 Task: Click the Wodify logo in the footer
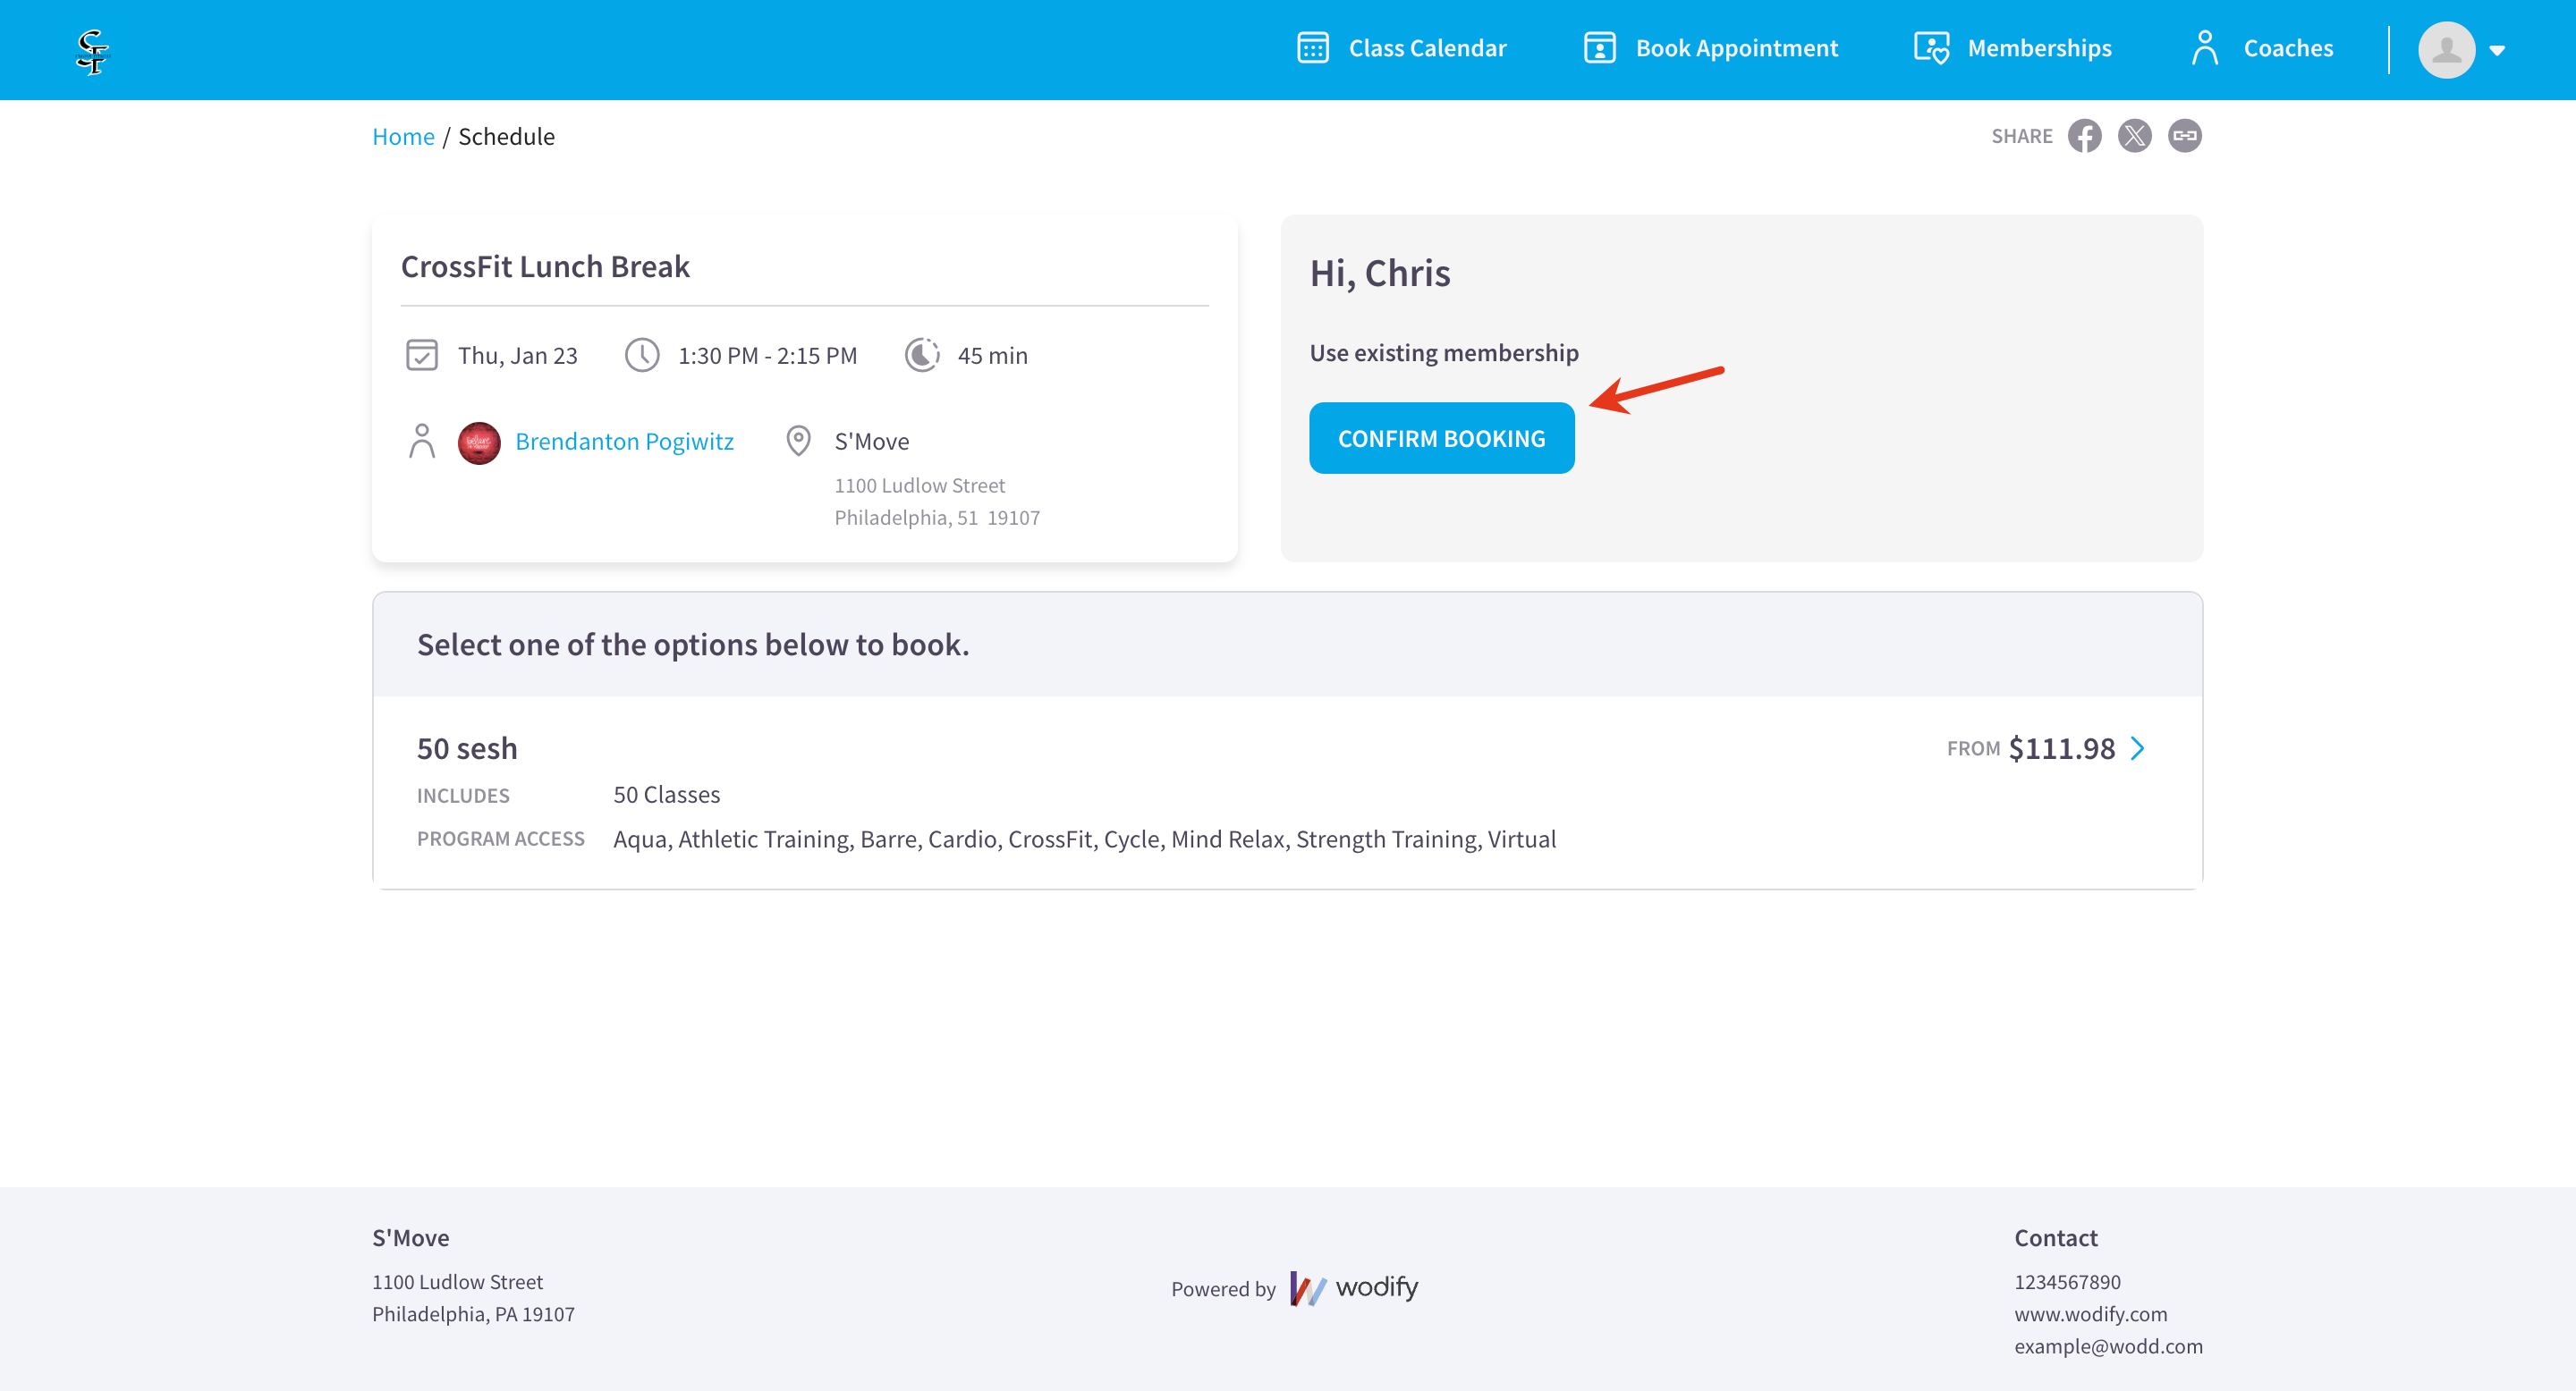(1353, 1288)
